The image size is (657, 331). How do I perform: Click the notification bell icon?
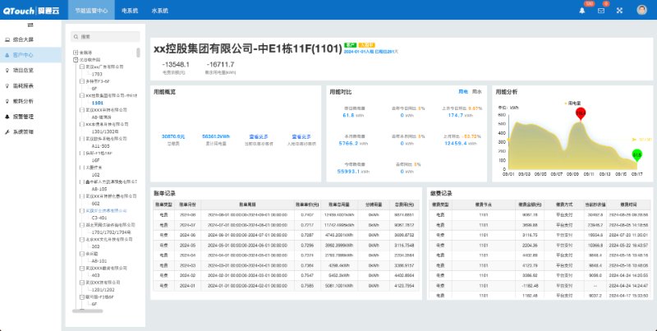pyautogui.click(x=581, y=10)
